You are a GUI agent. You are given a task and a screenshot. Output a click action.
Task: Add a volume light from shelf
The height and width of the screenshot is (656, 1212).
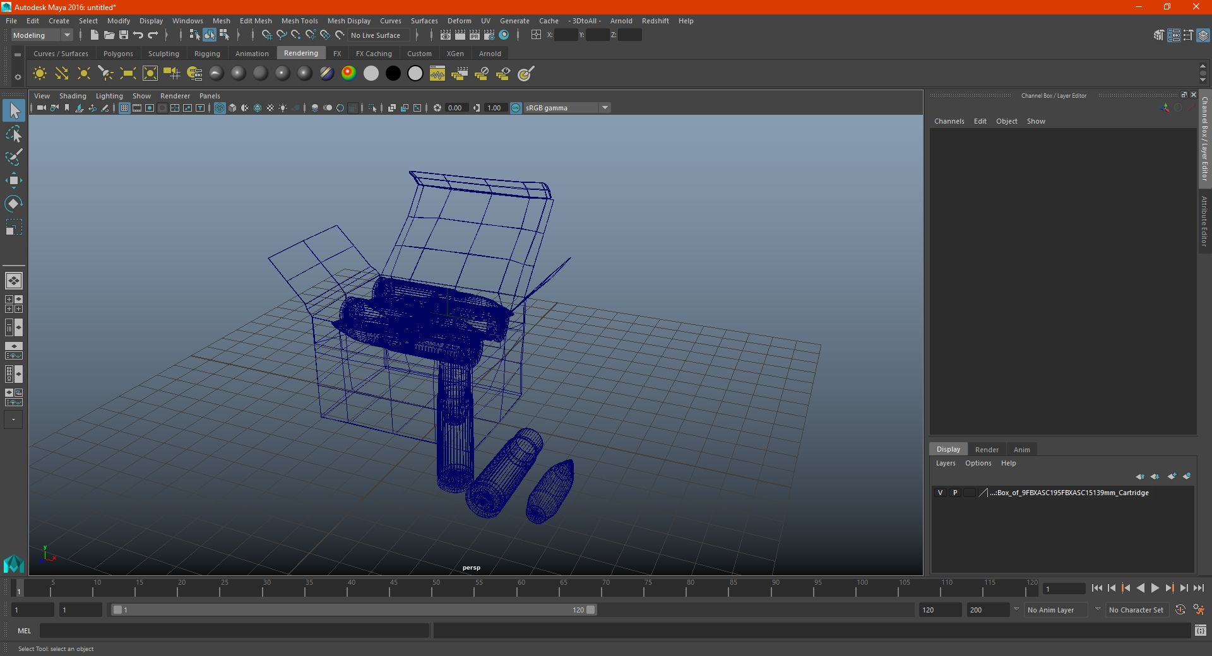coord(150,74)
